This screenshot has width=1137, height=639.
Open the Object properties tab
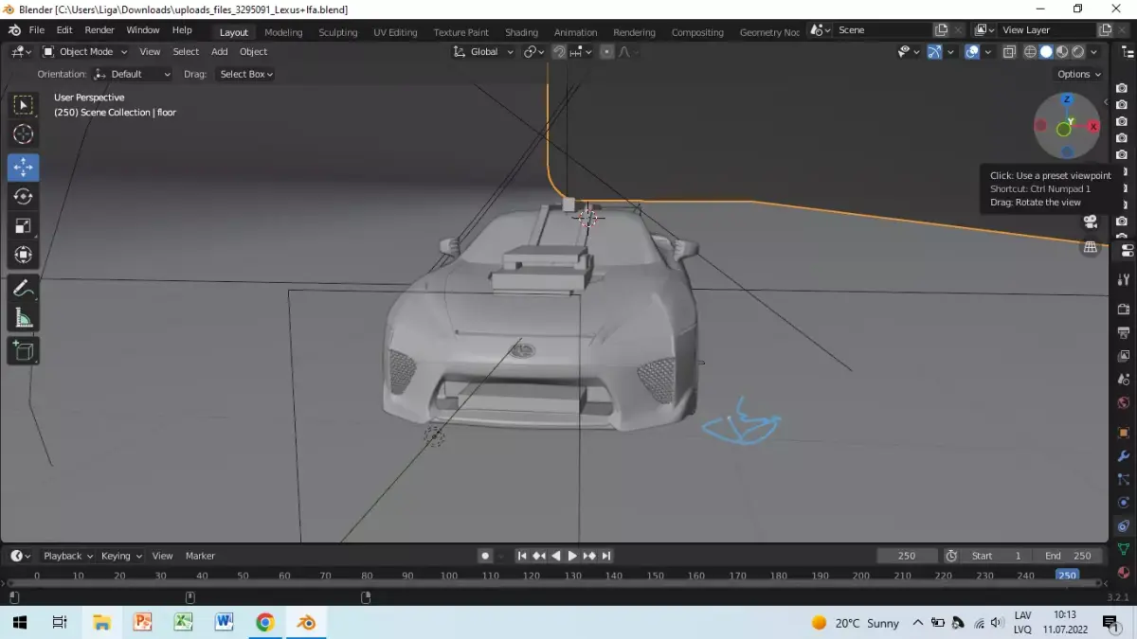tap(1124, 433)
